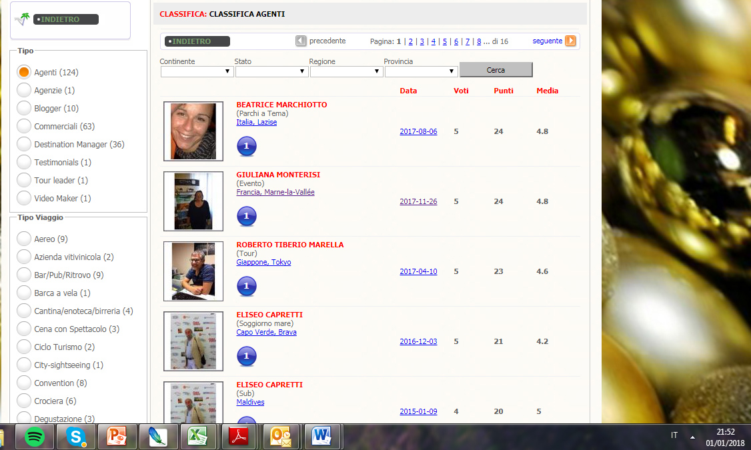Select the Commerciali (63) radio button

click(x=23, y=126)
